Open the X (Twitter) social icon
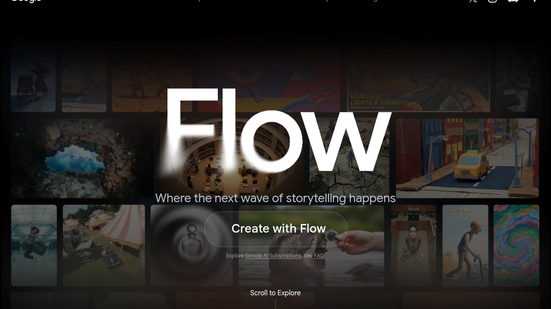 point(473,1)
